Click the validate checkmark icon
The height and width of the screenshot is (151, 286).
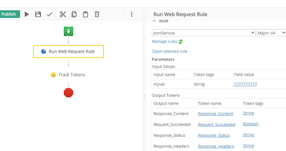[50, 14]
